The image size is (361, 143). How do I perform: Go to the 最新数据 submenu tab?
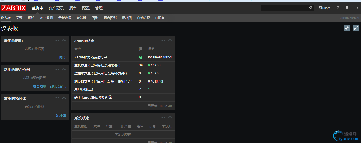(65, 18)
